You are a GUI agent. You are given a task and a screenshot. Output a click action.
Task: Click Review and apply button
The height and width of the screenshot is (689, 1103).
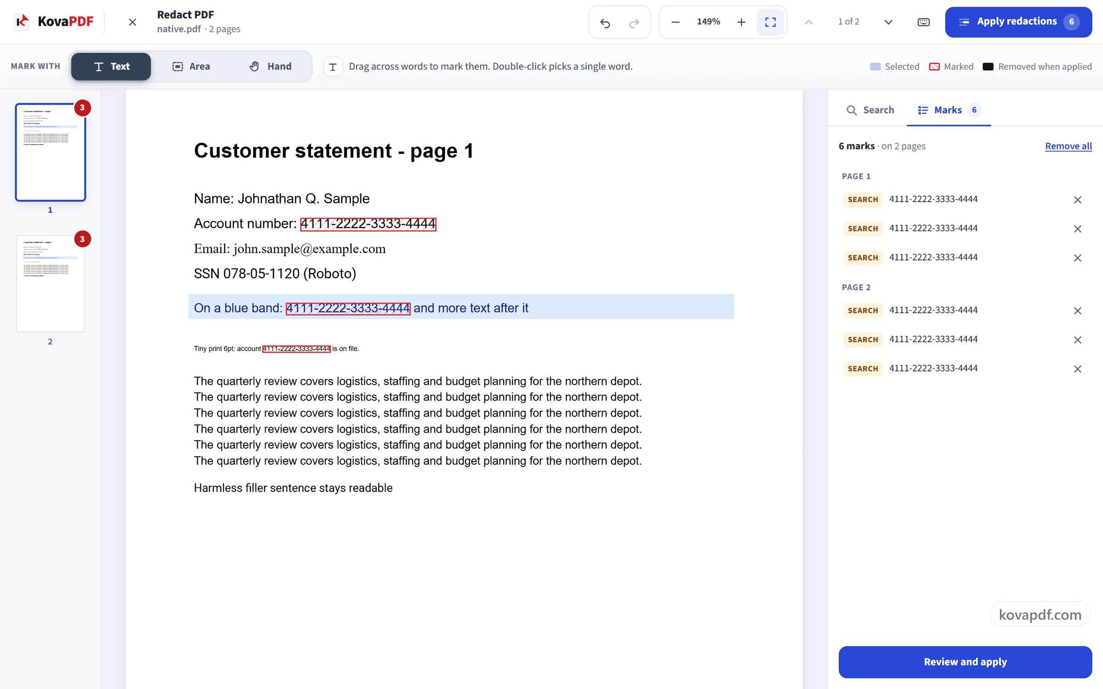coord(965,662)
